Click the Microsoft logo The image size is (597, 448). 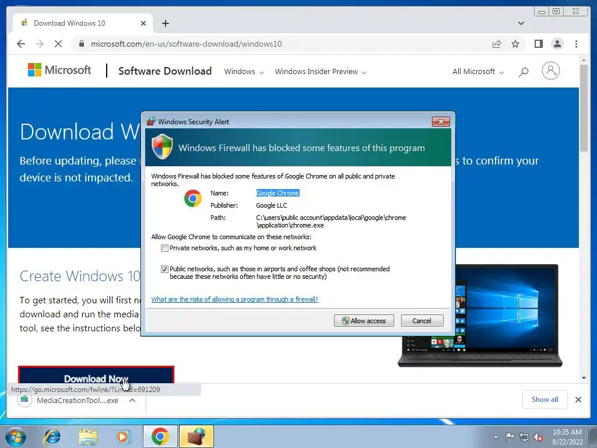click(59, 70)
